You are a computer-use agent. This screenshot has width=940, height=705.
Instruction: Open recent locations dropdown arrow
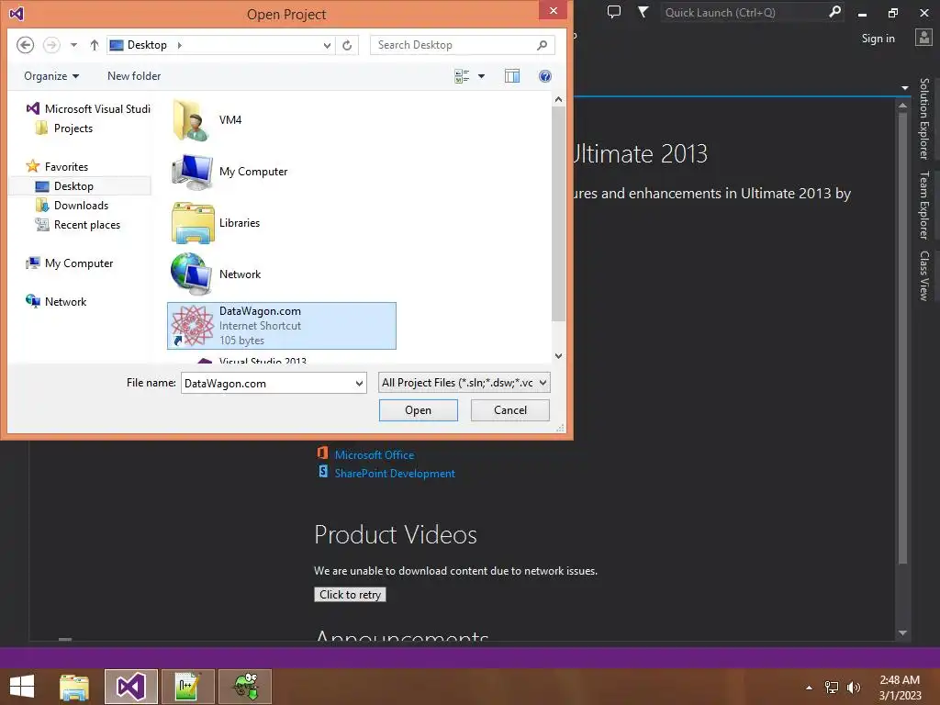73,45
